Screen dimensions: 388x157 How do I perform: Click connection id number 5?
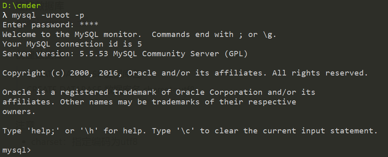[x=139, y=44]
